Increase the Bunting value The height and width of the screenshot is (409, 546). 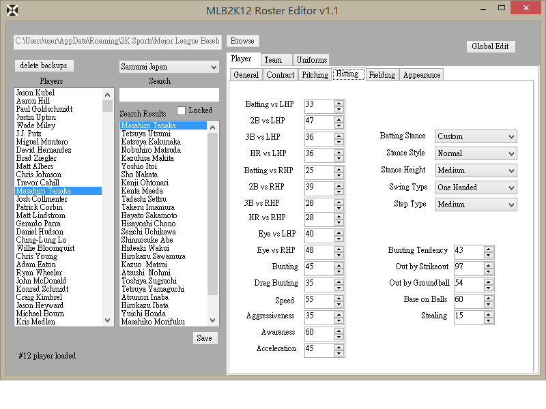[339, 265]
